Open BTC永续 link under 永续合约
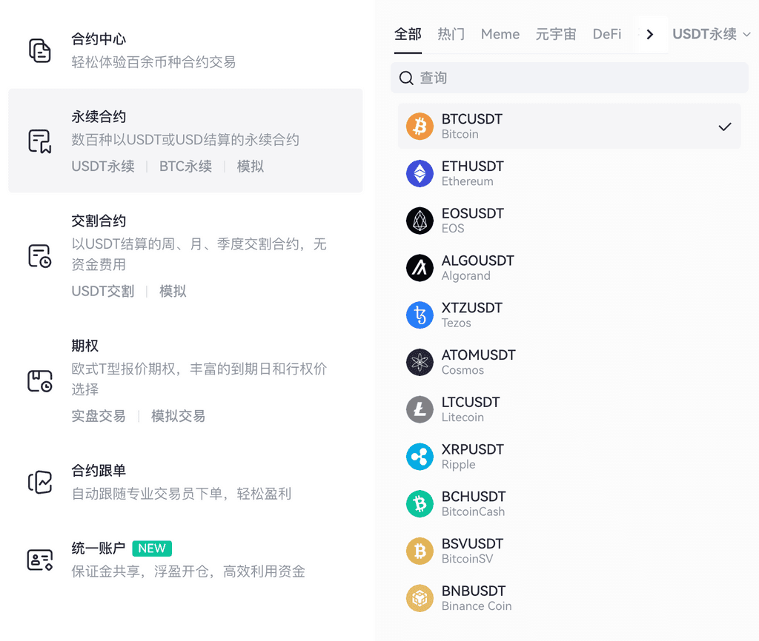Viewport: 759px width, 641px height. coord(185,167)
